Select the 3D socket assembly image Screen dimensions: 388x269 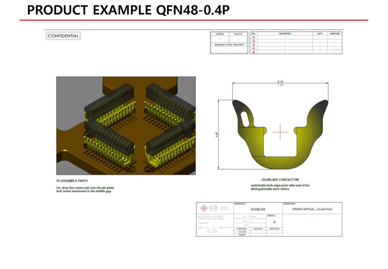point(126,125)
